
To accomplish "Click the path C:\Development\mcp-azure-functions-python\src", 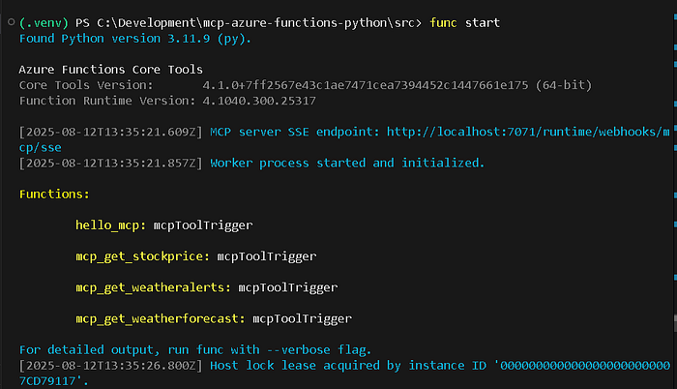I will tap(255, 22).
